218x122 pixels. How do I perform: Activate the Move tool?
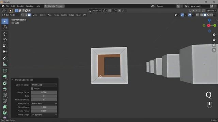point(5,34)
